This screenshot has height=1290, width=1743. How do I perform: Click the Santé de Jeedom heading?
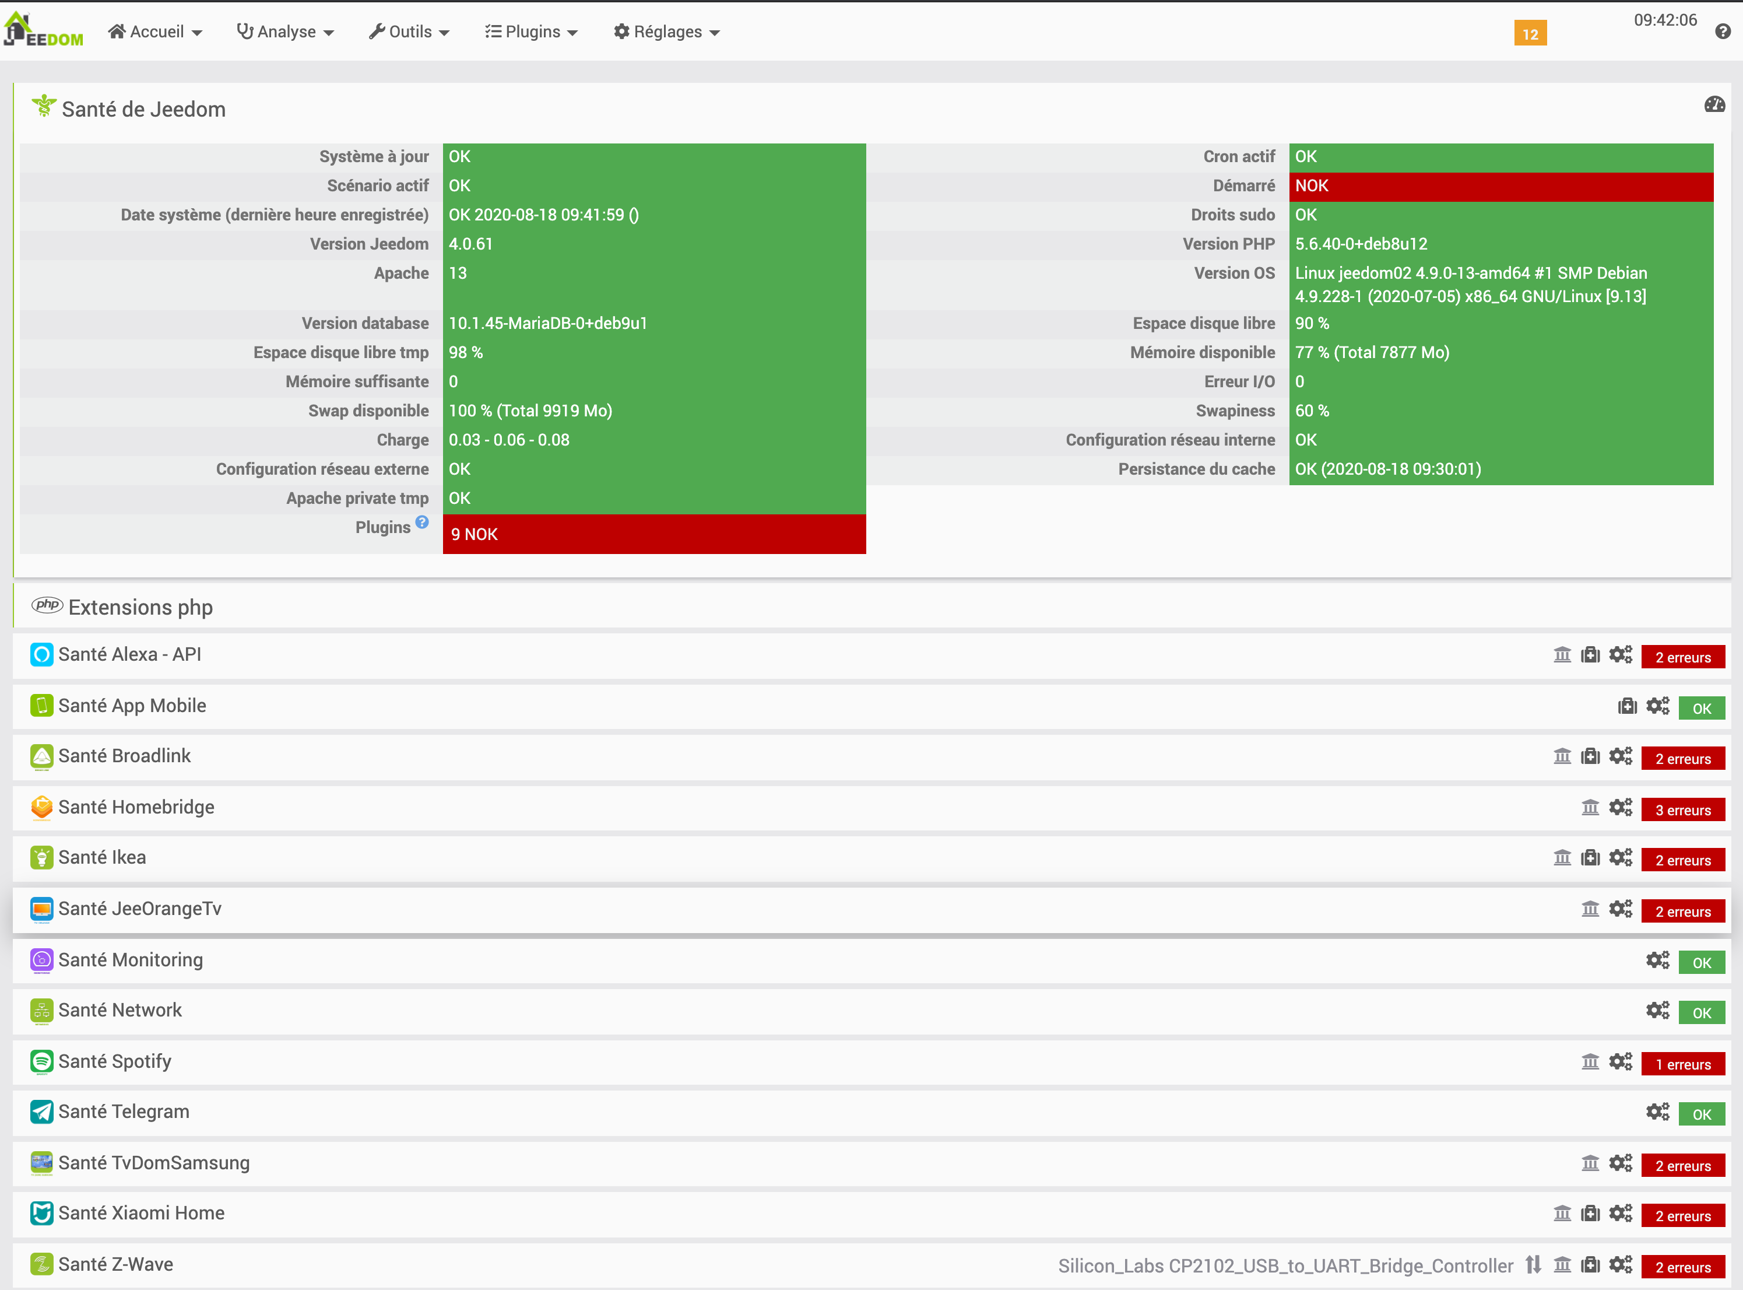143,109
